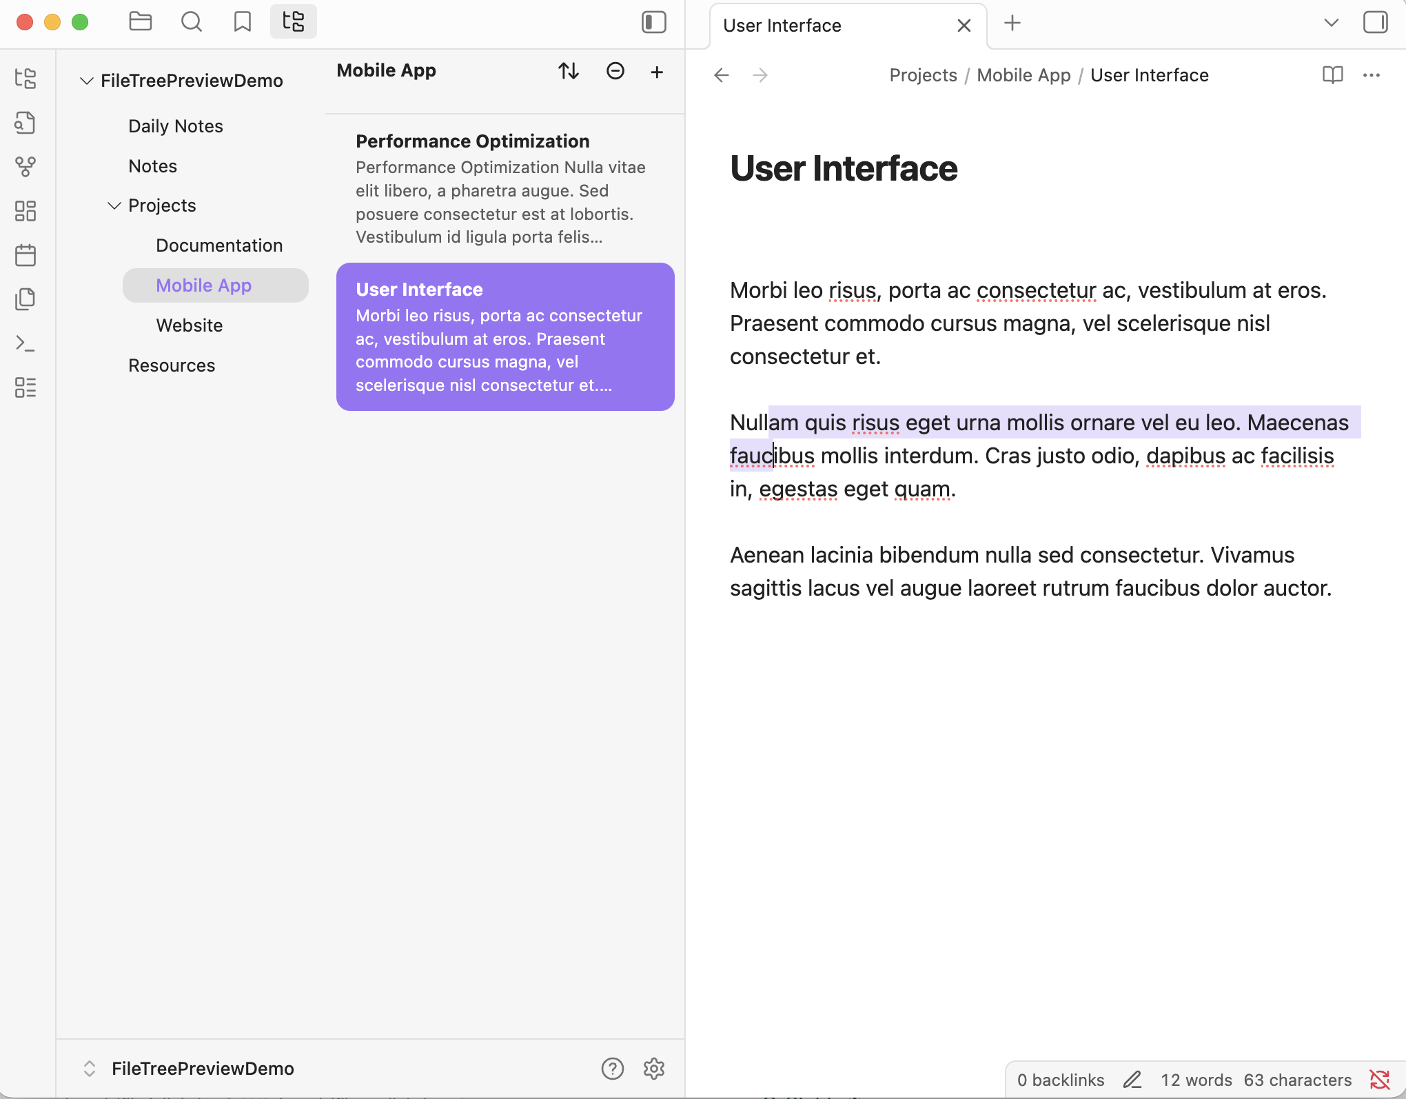Click the search icon in top toolbar
1406x1099 pixels.
(191, 22)
